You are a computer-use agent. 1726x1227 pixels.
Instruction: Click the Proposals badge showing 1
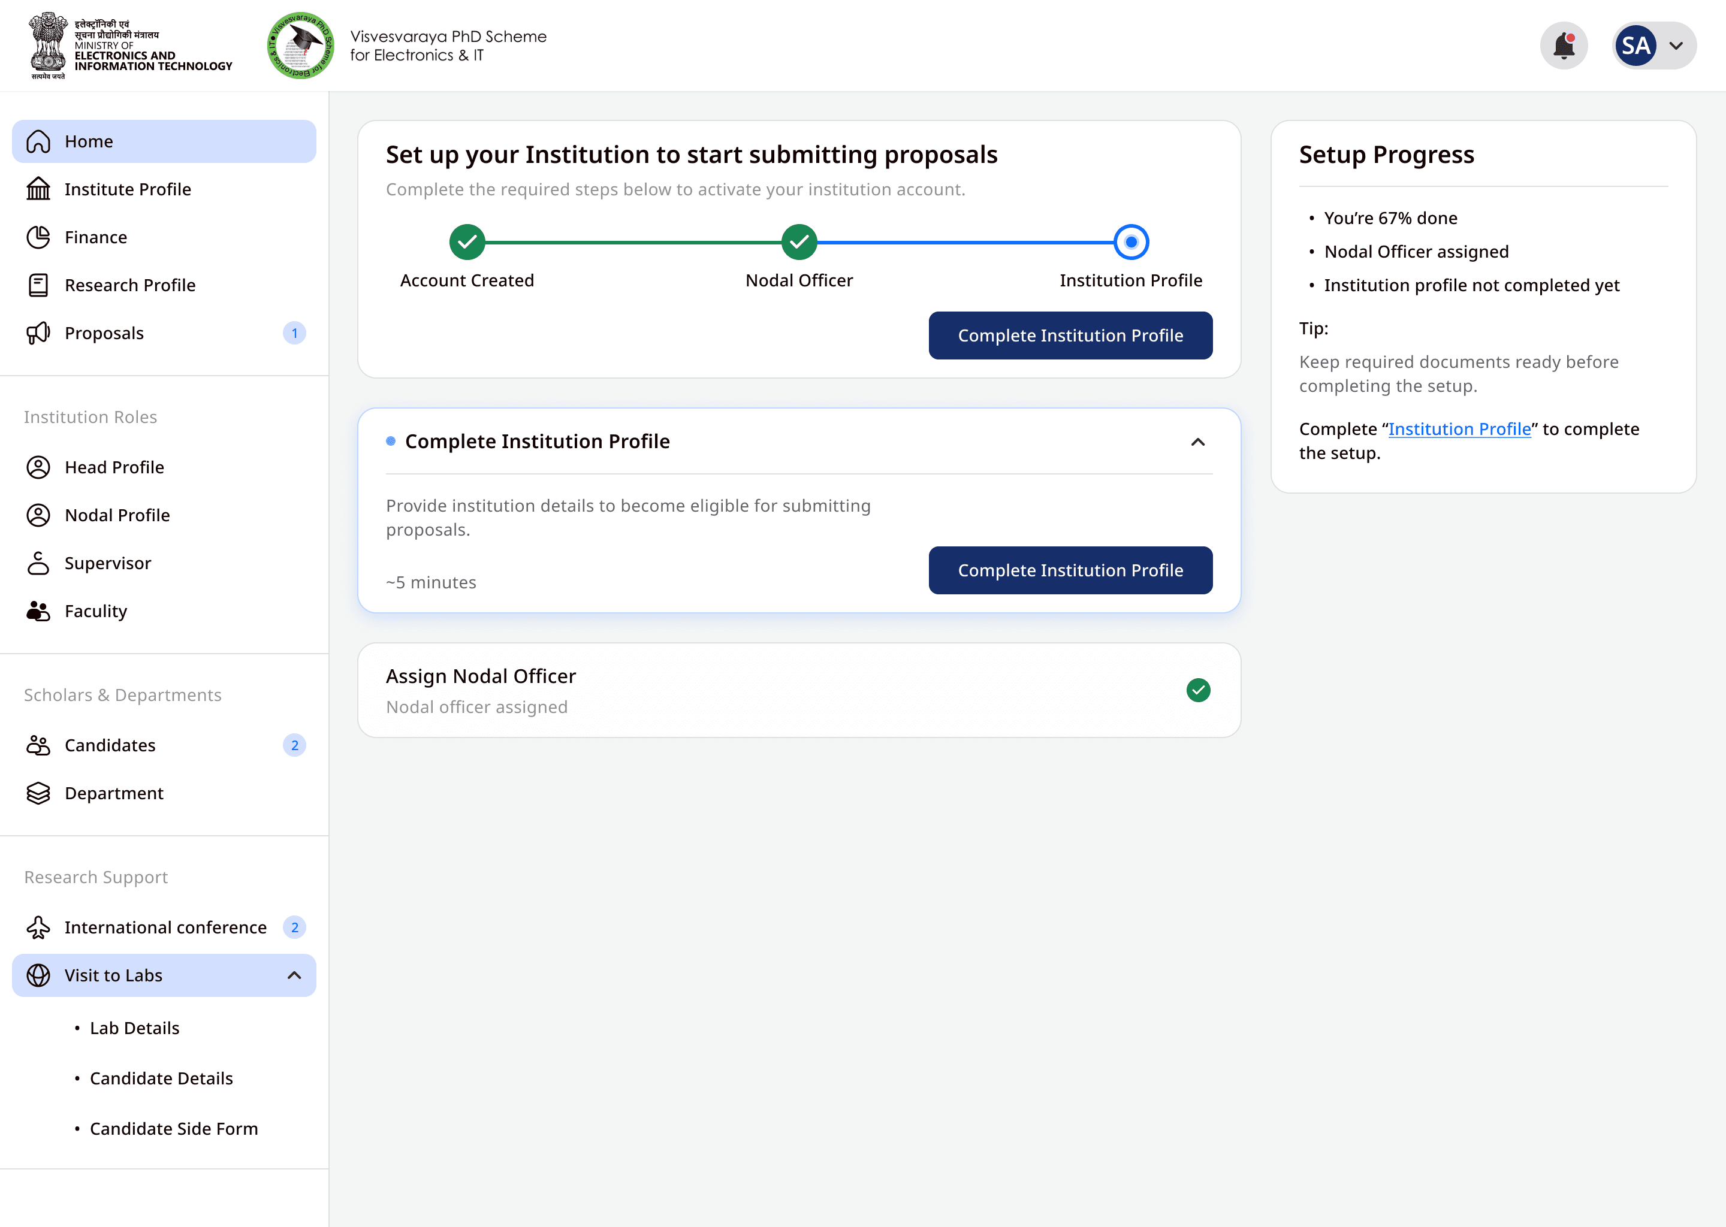[295, 333]
